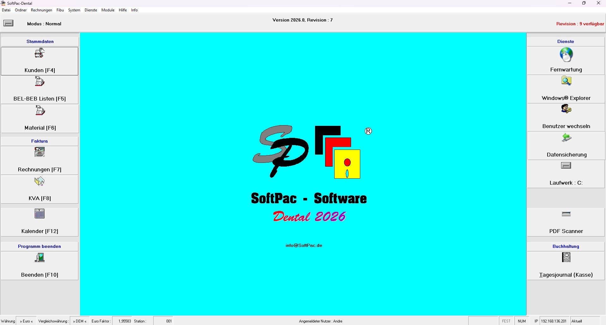Open the Rechnungen menu

[41, 10]
